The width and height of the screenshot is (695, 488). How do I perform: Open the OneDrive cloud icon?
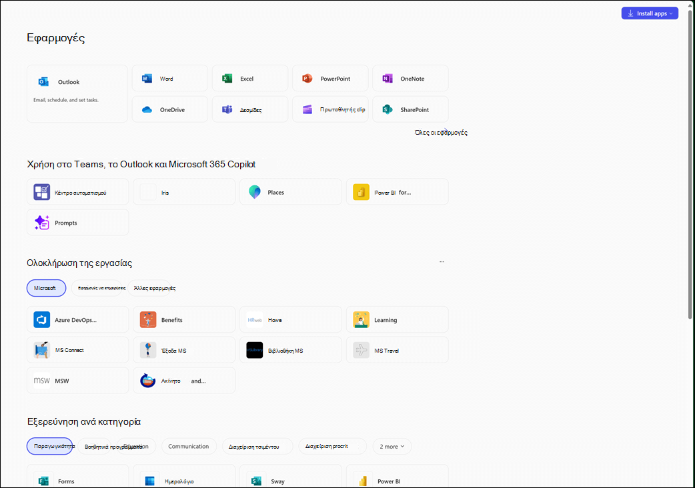coord(147,109)
